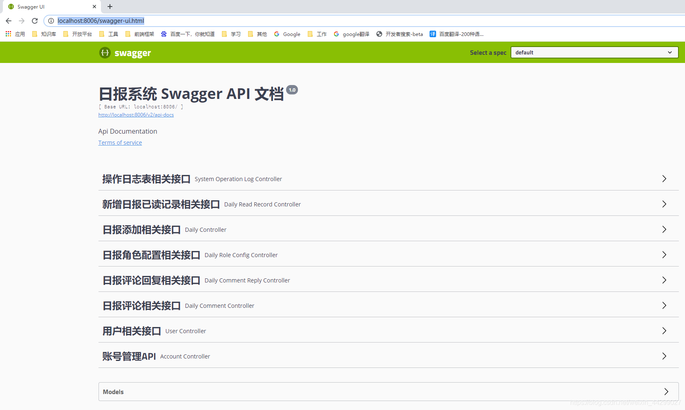Click the site information icon in address bar
The image size is (685, 410).
coord(51,21)
